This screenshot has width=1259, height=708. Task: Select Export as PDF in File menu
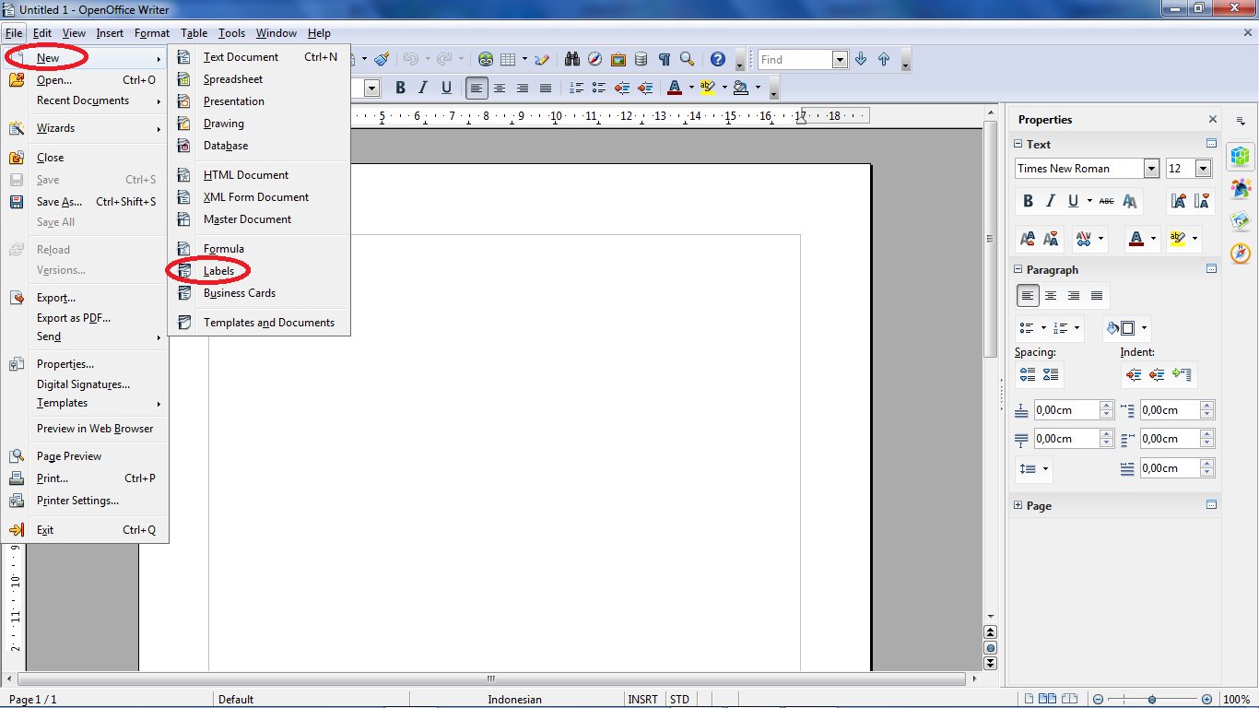point(85,318)
